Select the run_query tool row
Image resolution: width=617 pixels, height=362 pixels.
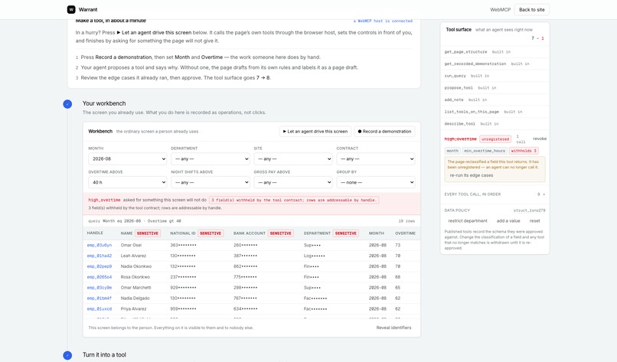[x=495, y=76]
